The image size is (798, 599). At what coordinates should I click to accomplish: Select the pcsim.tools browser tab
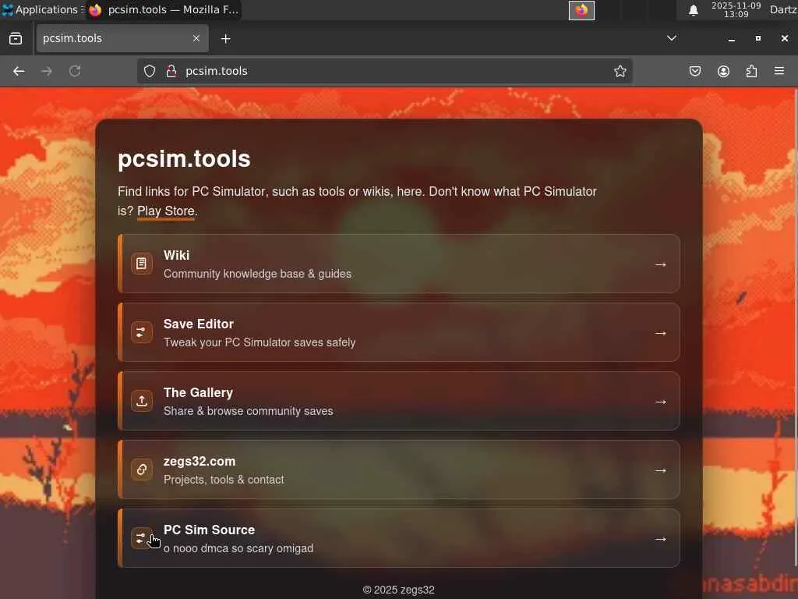pyautogui.click(x=122, y=38)
